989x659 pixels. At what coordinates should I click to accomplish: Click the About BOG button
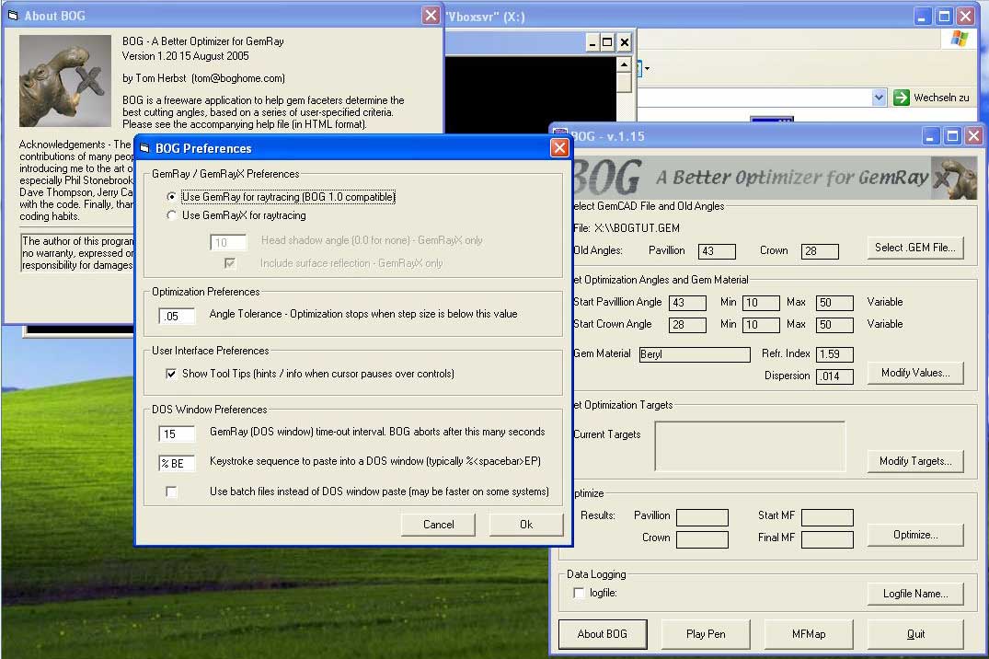(x=603, y=634)
